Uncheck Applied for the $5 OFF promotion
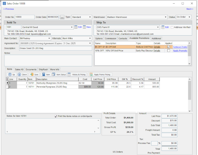Viewport: 198px width, 155px height. (x=169, y=47)
